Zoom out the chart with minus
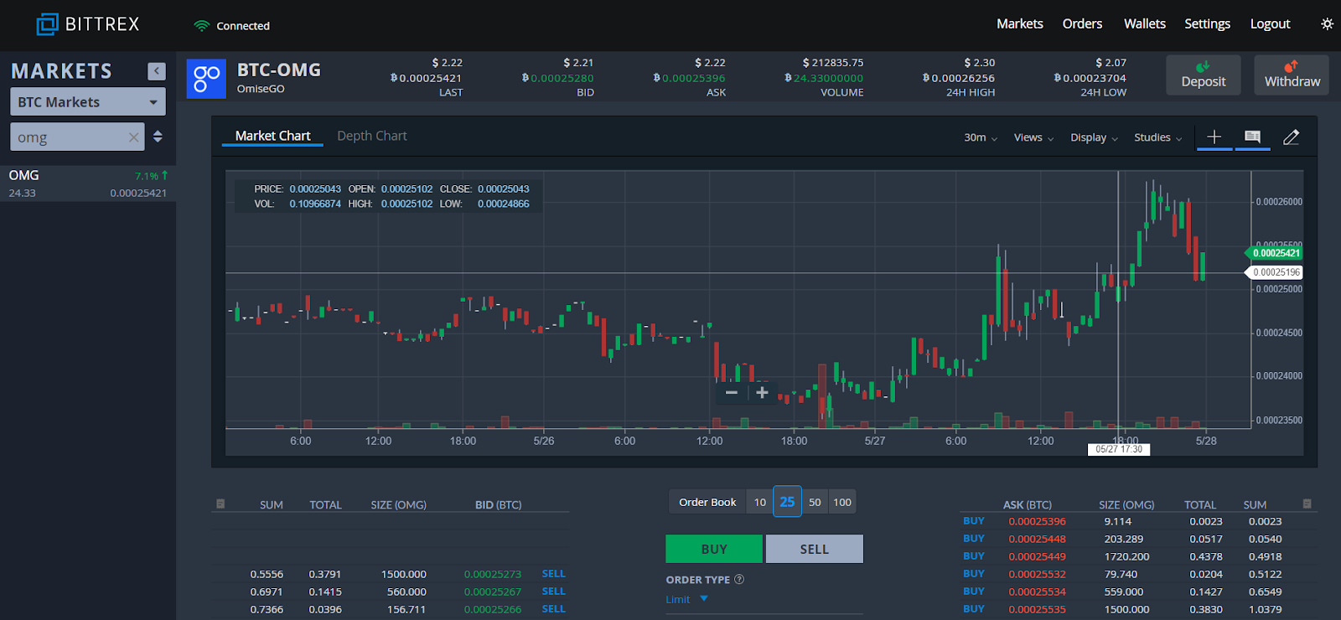 (732, 392)
